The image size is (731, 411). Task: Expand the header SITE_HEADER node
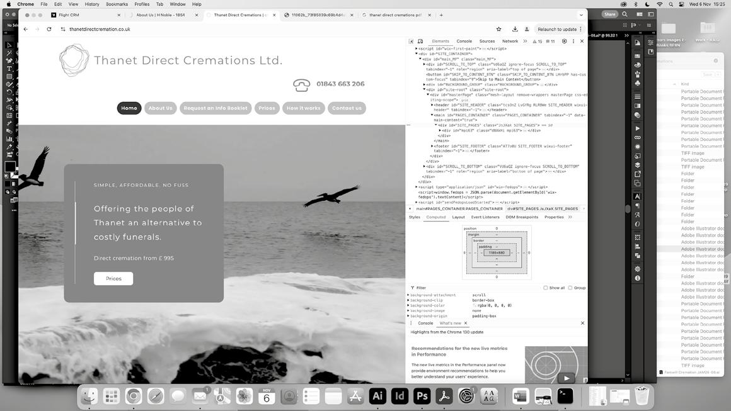[x=432, y=105]
